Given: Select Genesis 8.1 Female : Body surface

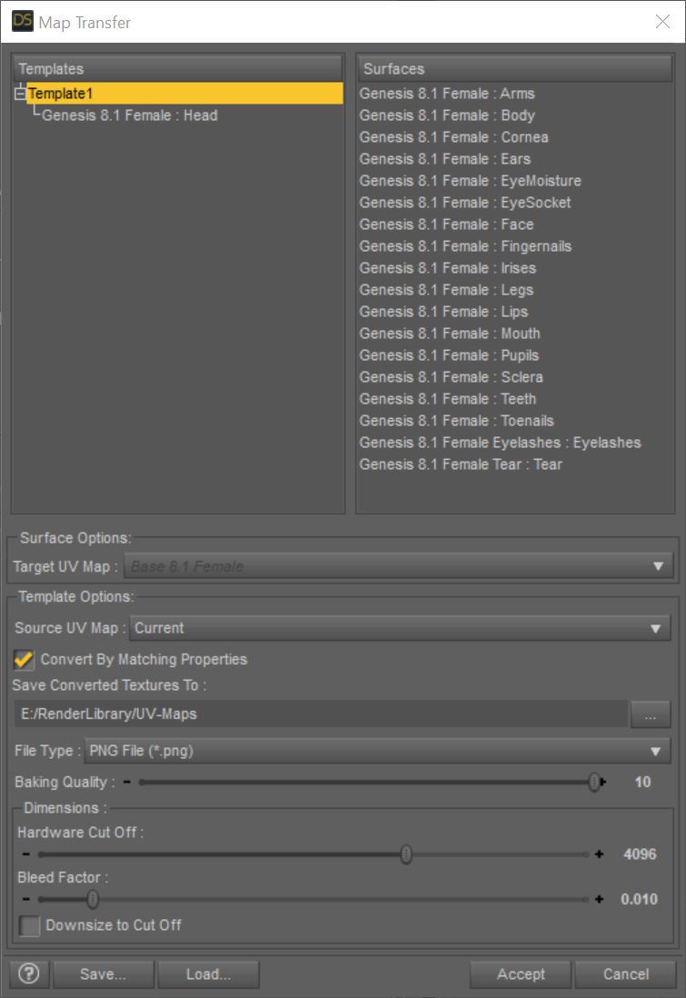Looking at the screenshot, I should click(x=447, y=115).
